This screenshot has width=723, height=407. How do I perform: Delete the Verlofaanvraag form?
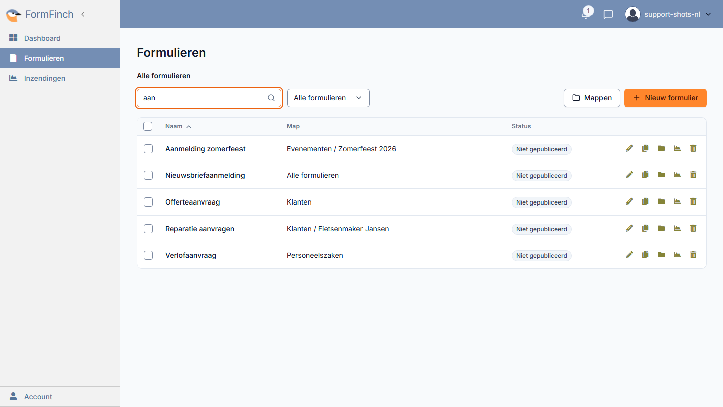coord(693,255)
